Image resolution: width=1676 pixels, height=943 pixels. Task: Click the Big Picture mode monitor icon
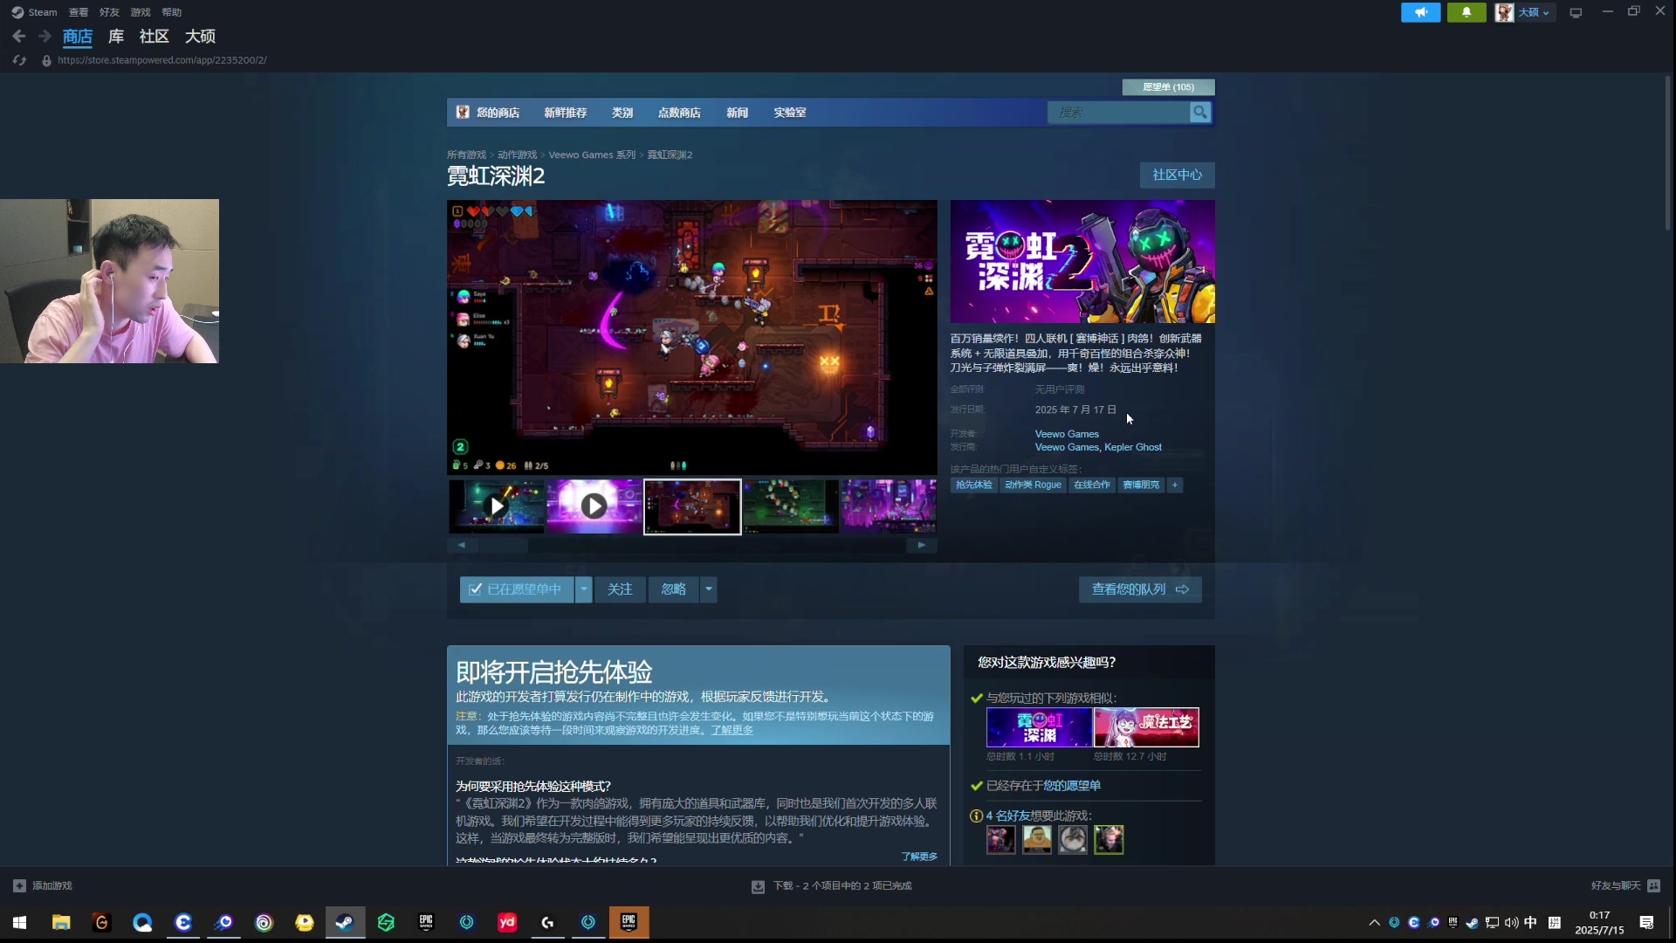tap(1576, 12)
